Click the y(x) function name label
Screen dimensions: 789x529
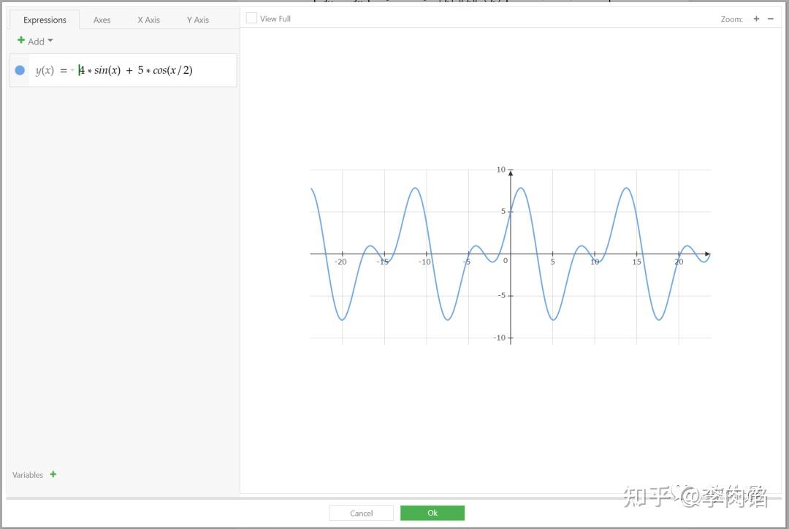click(45, 71)
